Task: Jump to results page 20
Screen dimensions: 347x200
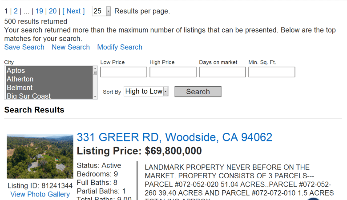Action: tap(52, 11)
